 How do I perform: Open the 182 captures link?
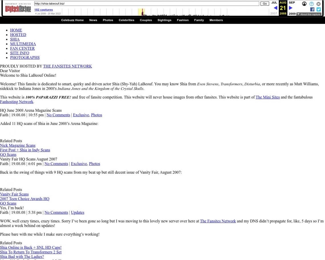pyautogui.click(x=44, y=10)
